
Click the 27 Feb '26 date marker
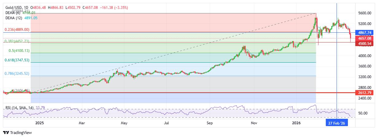pos(337,123)
